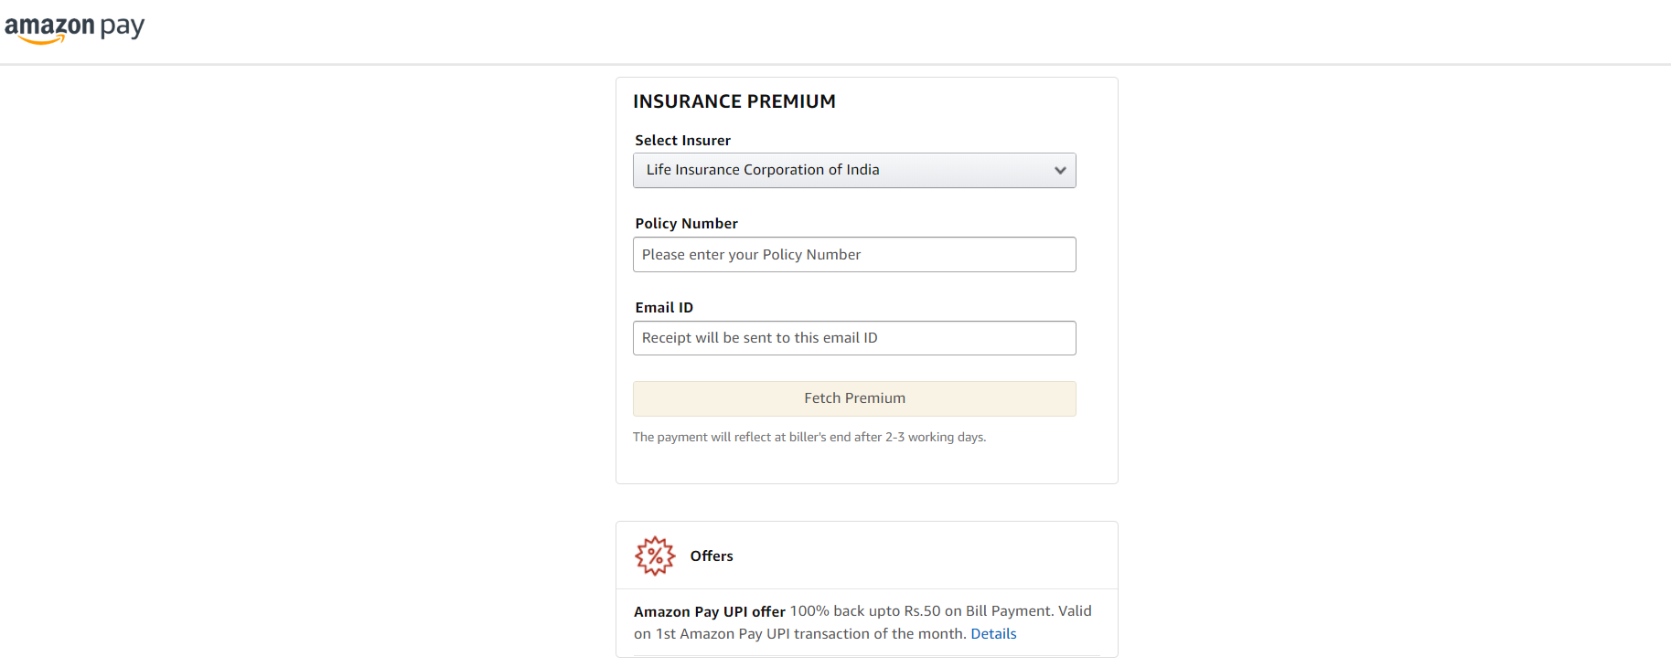Select the percent symbol inside the Offers badge
This screenshot has height=667, width=1671.
(654, 555)
